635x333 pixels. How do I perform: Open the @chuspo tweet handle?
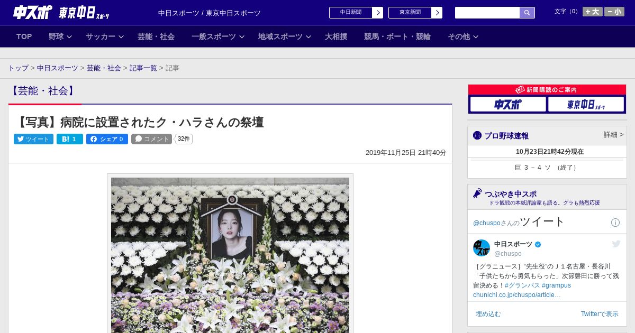pos(508,254)
